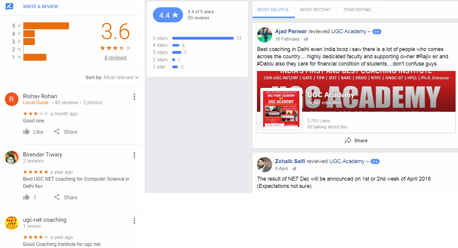Click the 6 April post date
This screenshot has width=458, height=248.
tap(282, 169)
